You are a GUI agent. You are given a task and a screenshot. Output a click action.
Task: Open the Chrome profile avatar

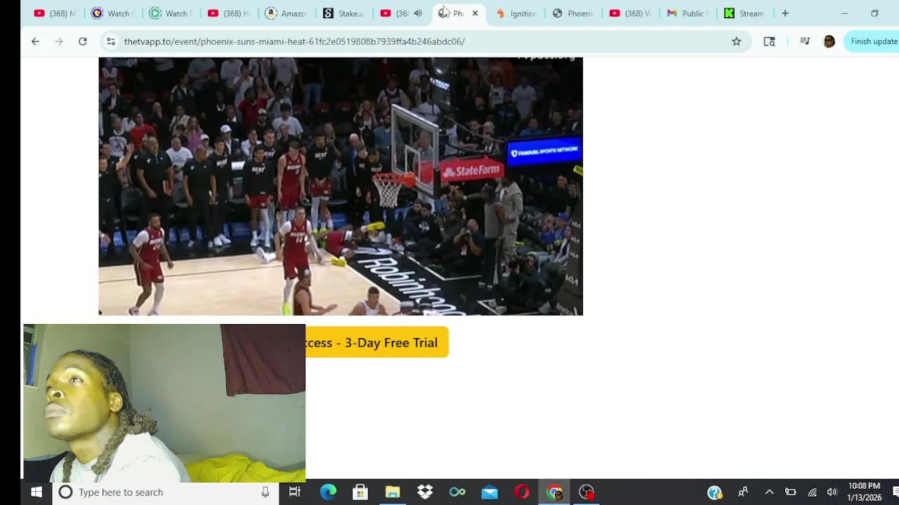(829, 41)
